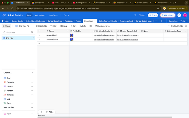Add a new Timeline view with plus

click(x=32, y=95)
